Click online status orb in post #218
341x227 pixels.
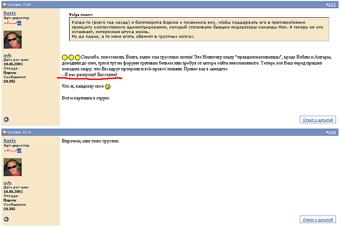[6, 220]
